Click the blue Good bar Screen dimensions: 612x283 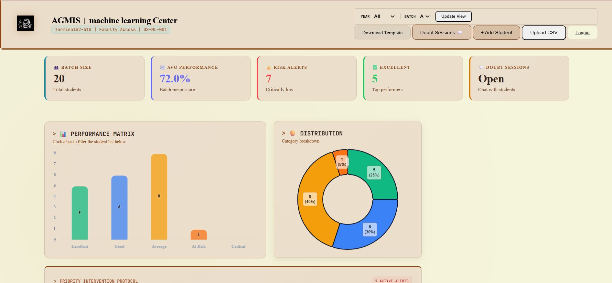(x=119, y=208)
